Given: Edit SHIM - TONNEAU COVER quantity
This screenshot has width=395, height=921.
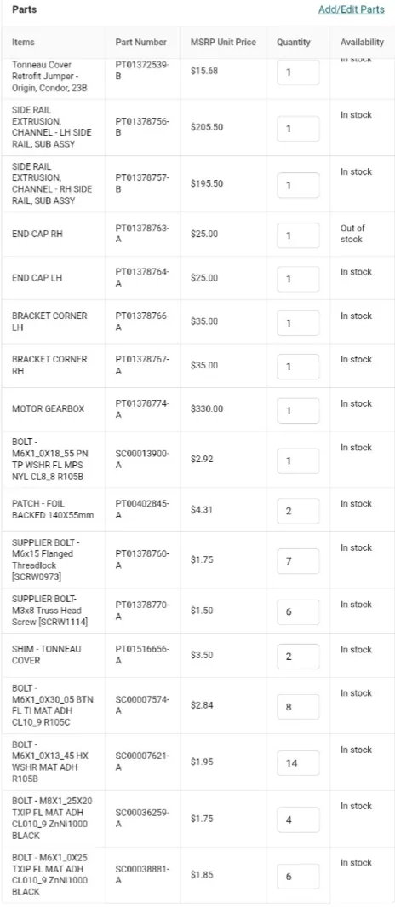Looking at the screenshot, I should (x=298, y=657).
